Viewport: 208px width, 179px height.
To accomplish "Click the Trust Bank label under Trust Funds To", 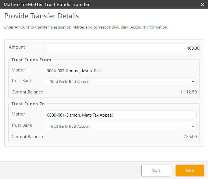I will 22,125.
